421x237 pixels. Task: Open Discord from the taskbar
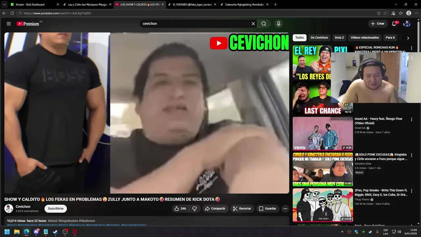[36, 232]
